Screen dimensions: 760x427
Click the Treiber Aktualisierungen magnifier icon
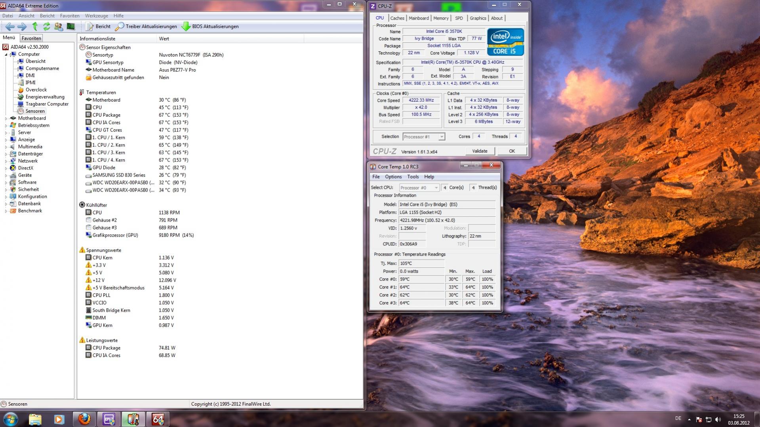tap(120, 27)
